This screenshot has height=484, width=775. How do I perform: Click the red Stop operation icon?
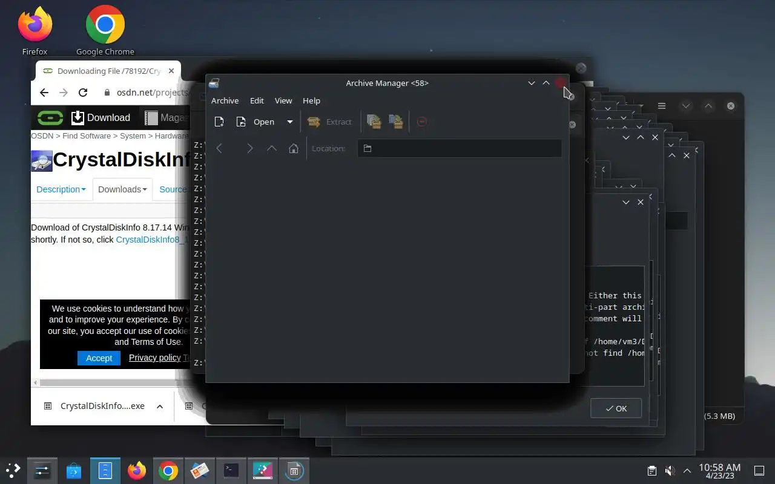(x=422, y=122)
